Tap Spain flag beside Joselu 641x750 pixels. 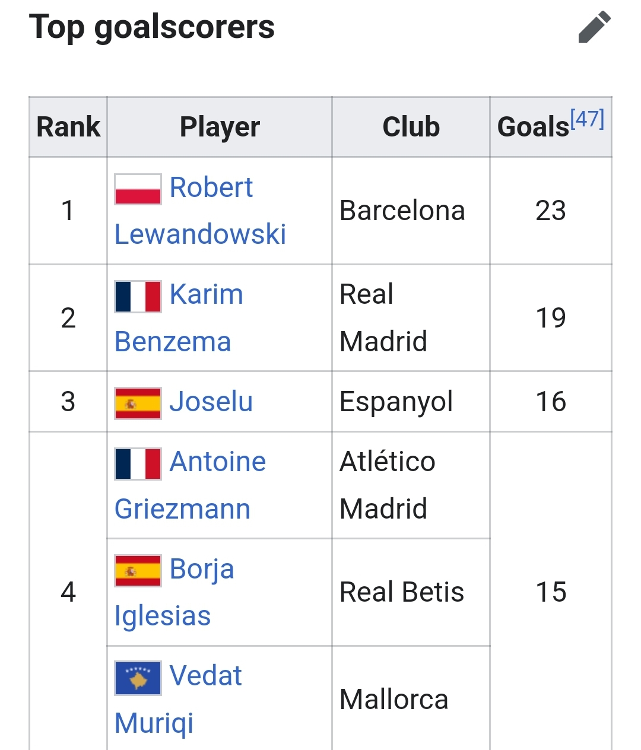138,403
